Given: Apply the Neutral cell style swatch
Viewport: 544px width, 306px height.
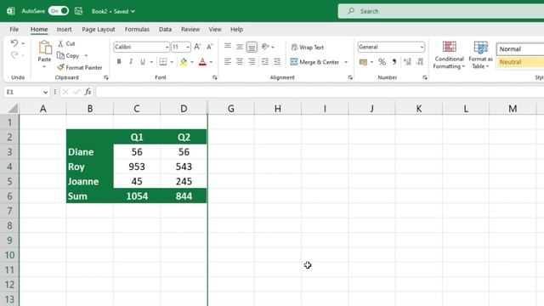Looking at the screenshot, I should (520, 62).
